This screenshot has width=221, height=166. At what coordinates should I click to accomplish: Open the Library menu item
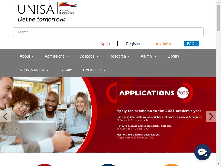pyautogui.click(x=173, y=56)
